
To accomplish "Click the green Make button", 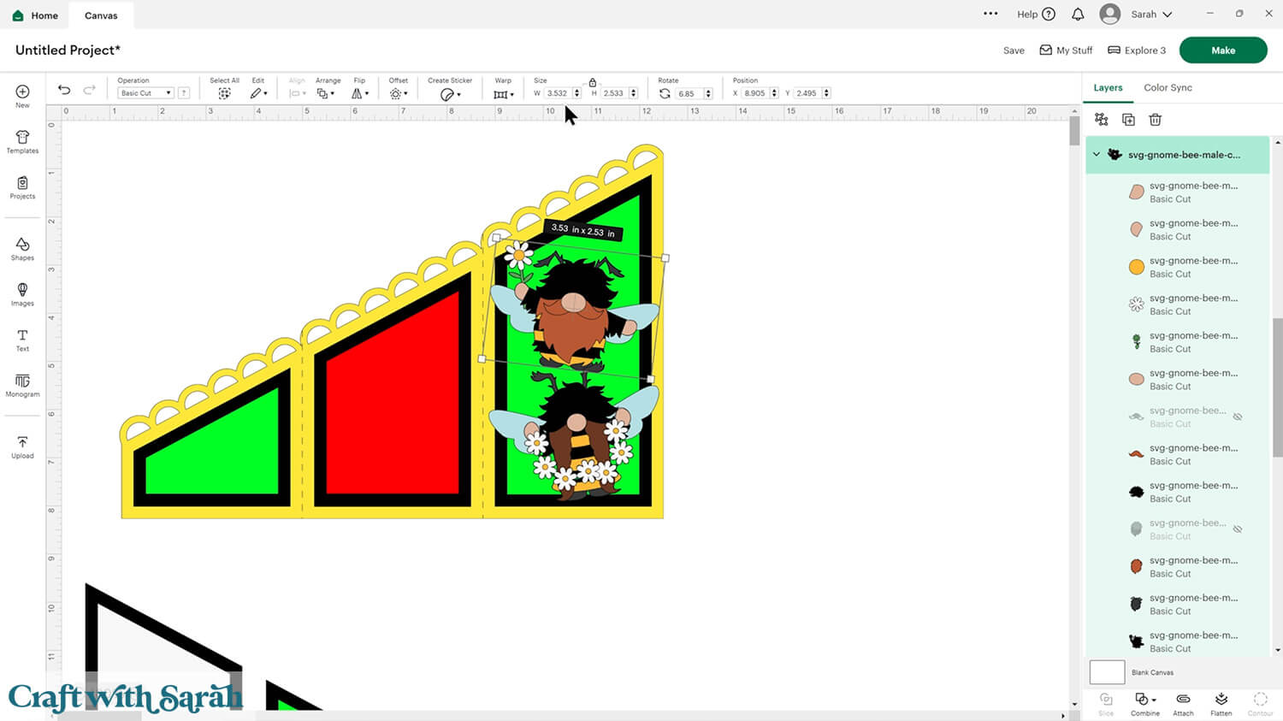I will point(1223,50).
